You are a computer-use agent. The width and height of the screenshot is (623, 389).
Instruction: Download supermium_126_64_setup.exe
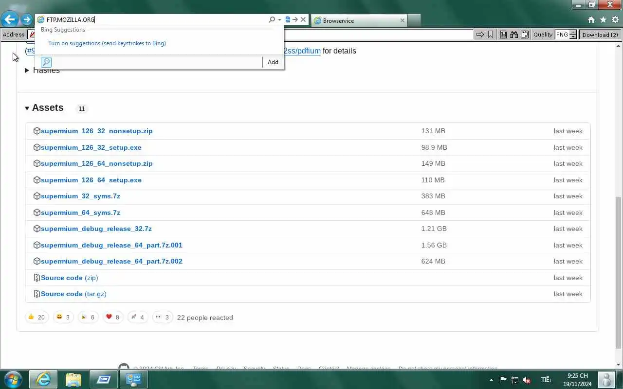pos(91,180)
